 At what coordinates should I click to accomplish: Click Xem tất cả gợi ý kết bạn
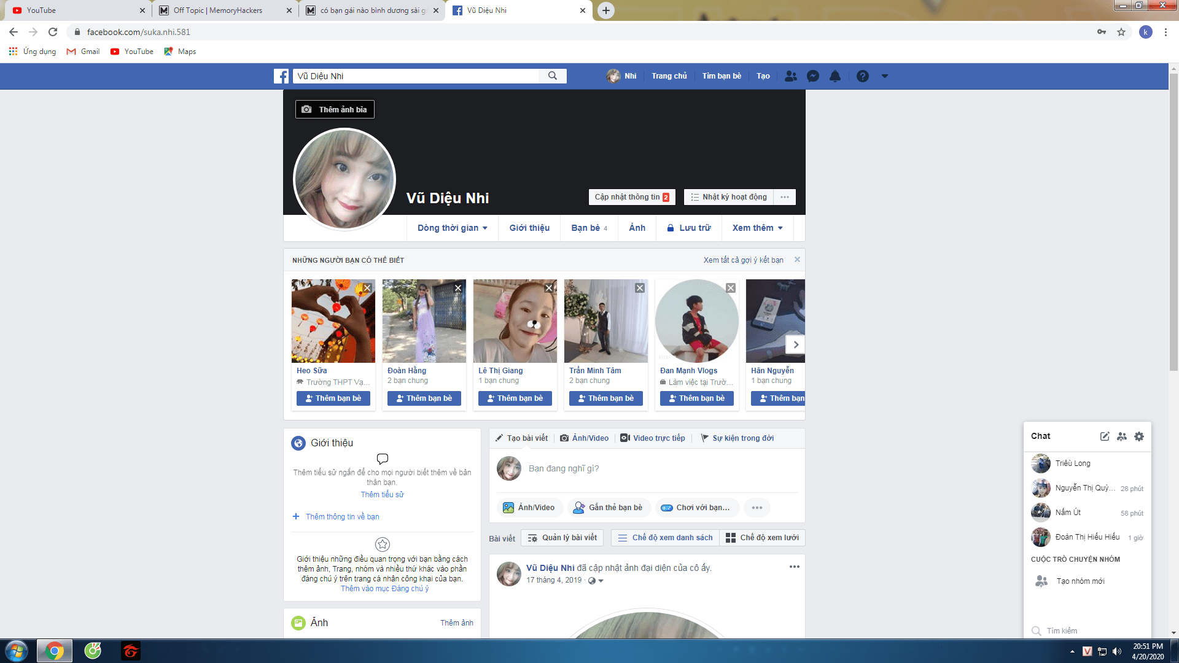tap(744, 260)
